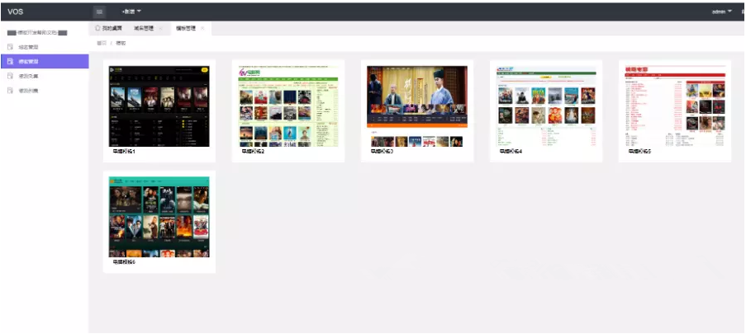This screenshot has height=334, width=746.
Task: Click the 模板 breadcrumb entry
Action: (121, 43)
